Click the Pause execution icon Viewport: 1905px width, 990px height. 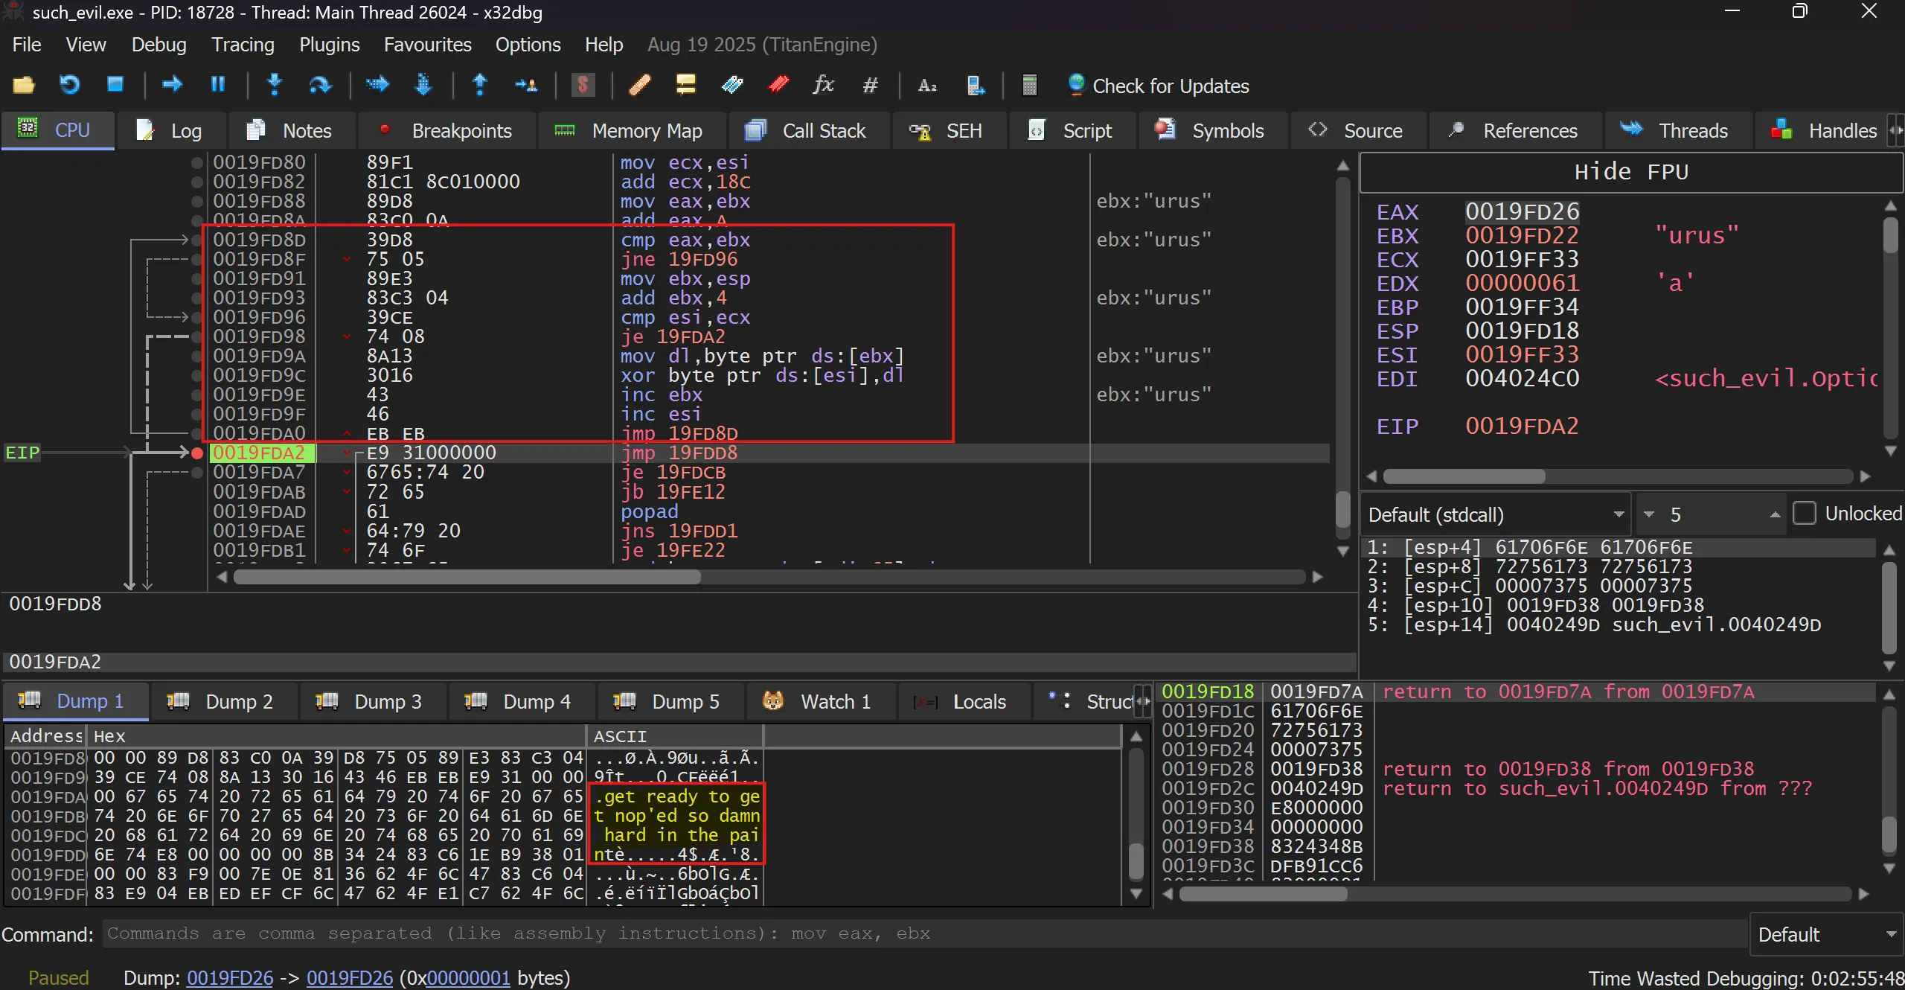[x=217, y=85]
